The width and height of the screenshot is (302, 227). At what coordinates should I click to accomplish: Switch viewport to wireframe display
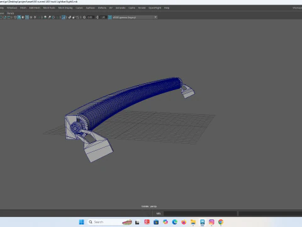[x=15, y=17]
